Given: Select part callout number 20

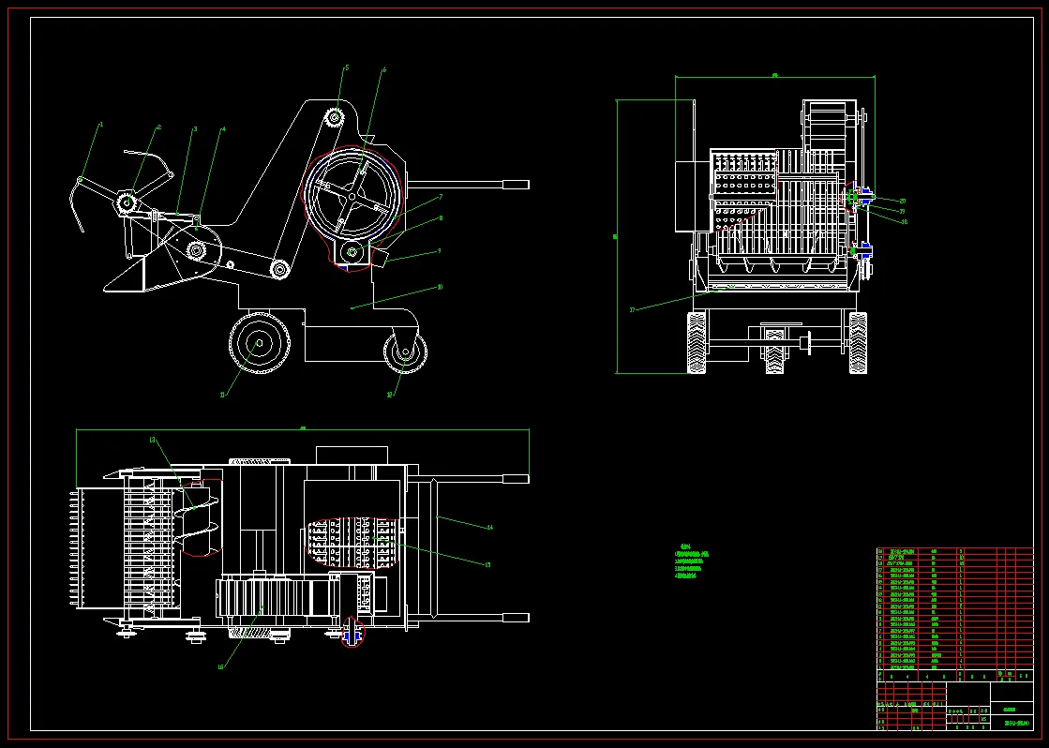Looking at the screenshot, I should [903, 201].
